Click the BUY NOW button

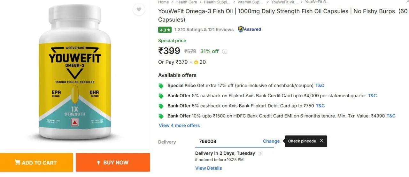[113, 162]
